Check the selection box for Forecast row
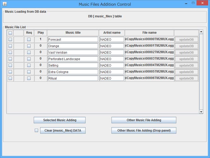210x158 pixels. point(10,39)
